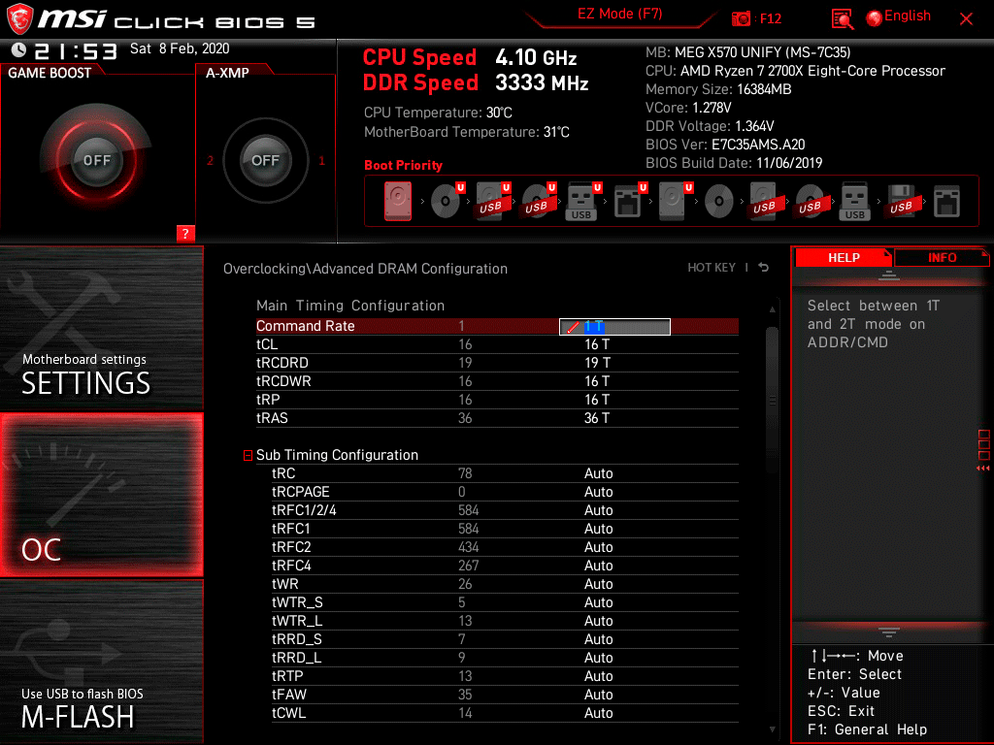994x745 pixels.
Task: Select the fourth boot device, USB optical disc
Action: [x=538, y=202]
